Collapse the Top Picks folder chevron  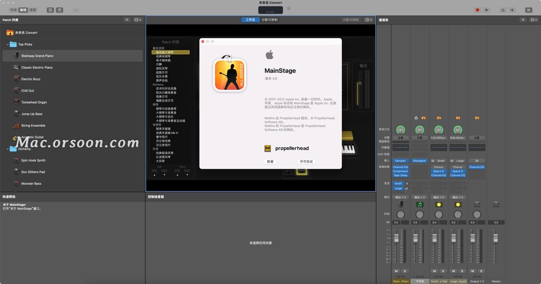pyautogui.click(x=8, y=44)
